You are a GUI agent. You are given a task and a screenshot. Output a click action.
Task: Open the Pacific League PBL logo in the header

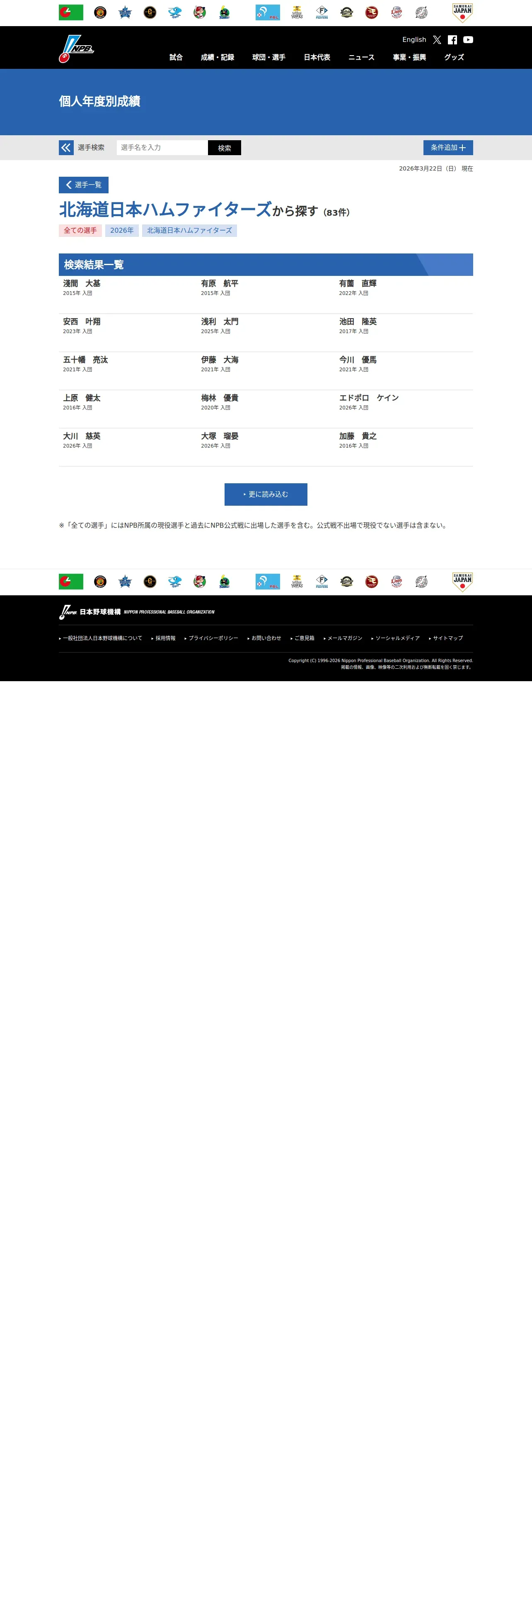pos(268,12)
